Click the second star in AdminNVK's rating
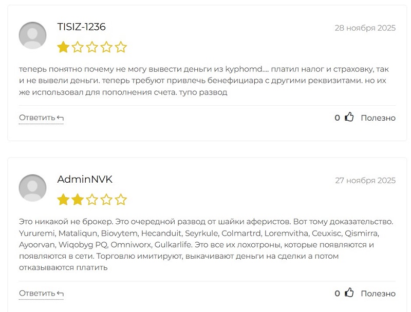Screen dimensions: 411x312 (x=78, y=200)
